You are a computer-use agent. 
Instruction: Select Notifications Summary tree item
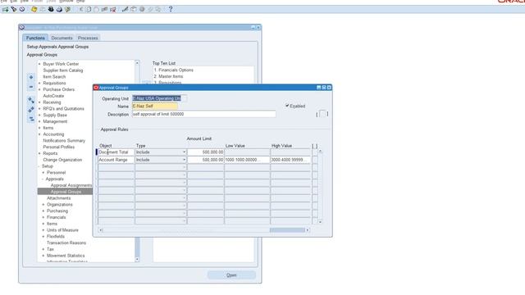pyautogui.click(x=64, y=140)
